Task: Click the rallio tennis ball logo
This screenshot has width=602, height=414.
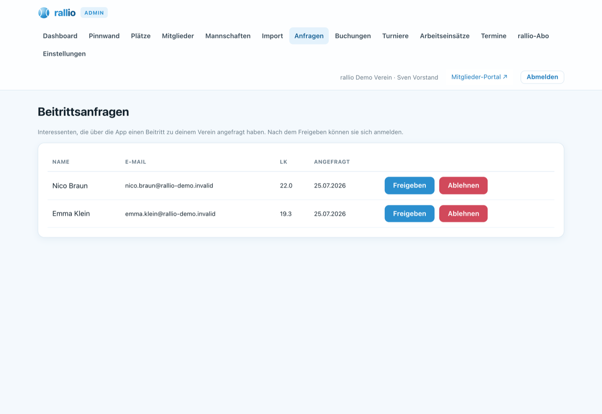Action: coord(44,13)
